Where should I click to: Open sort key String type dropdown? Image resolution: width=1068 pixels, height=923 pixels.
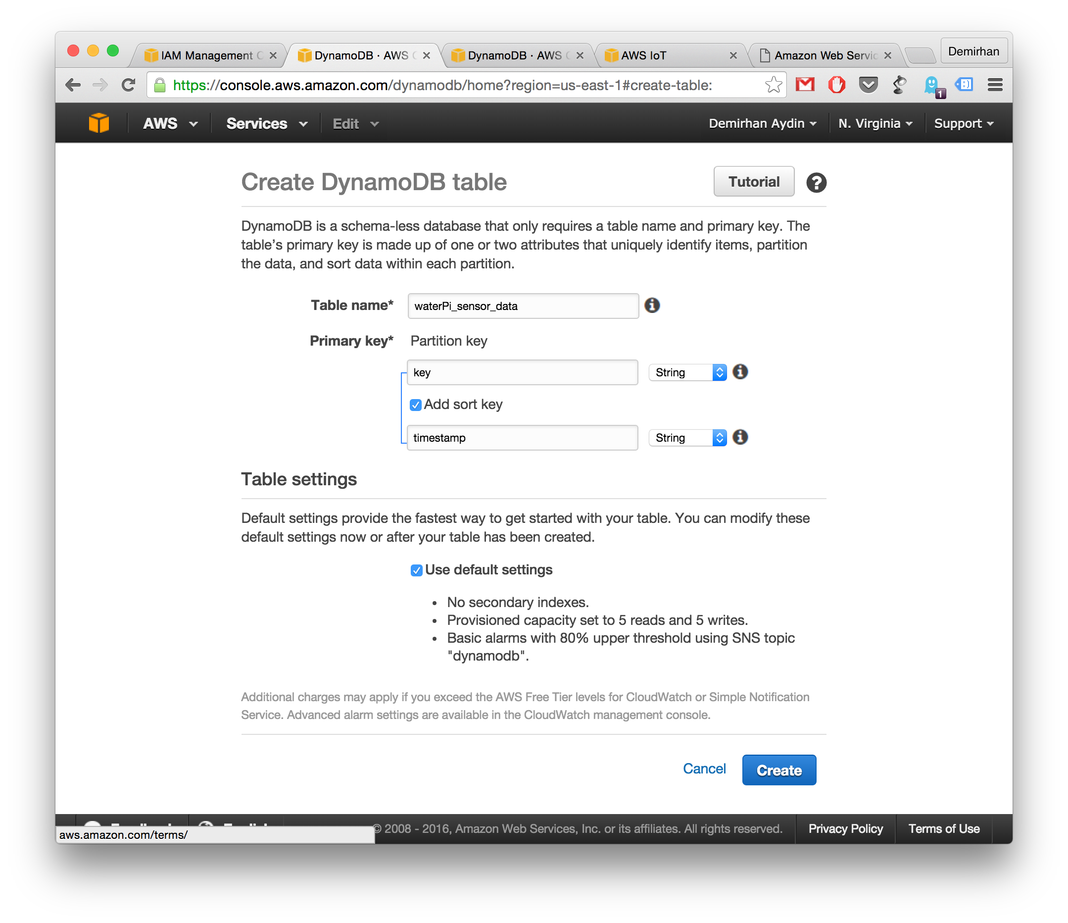tap(687, 438)
